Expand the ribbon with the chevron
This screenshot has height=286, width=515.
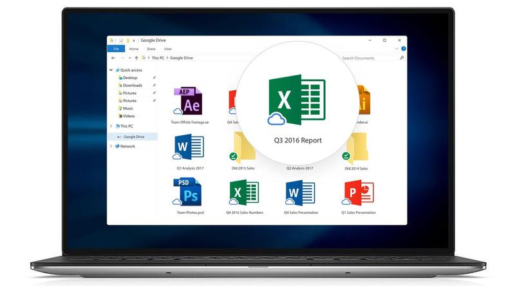396,49
